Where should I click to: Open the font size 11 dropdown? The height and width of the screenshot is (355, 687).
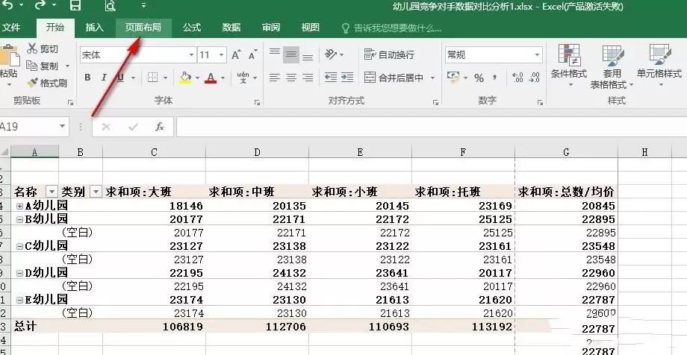click(222, 55)
